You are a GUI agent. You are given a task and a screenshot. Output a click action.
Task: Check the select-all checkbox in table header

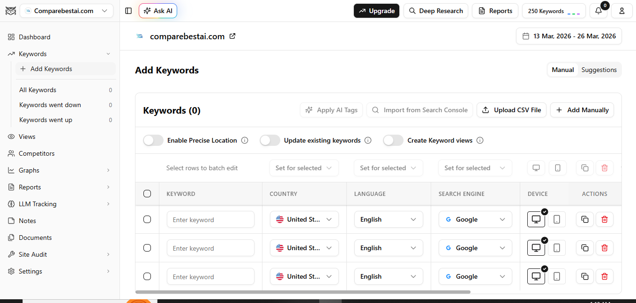click(147, 194)
